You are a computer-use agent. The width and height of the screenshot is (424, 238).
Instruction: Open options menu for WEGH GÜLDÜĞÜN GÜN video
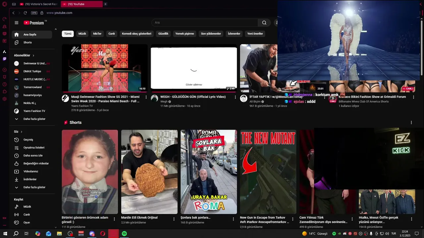235,97
